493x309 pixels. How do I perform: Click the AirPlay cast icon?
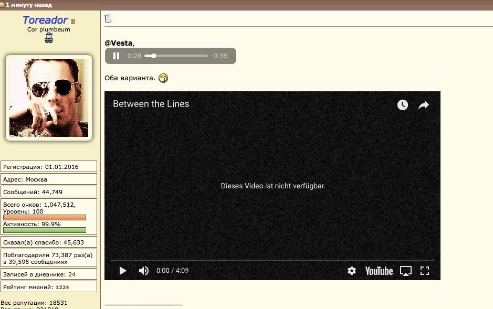tap(406, 271)
